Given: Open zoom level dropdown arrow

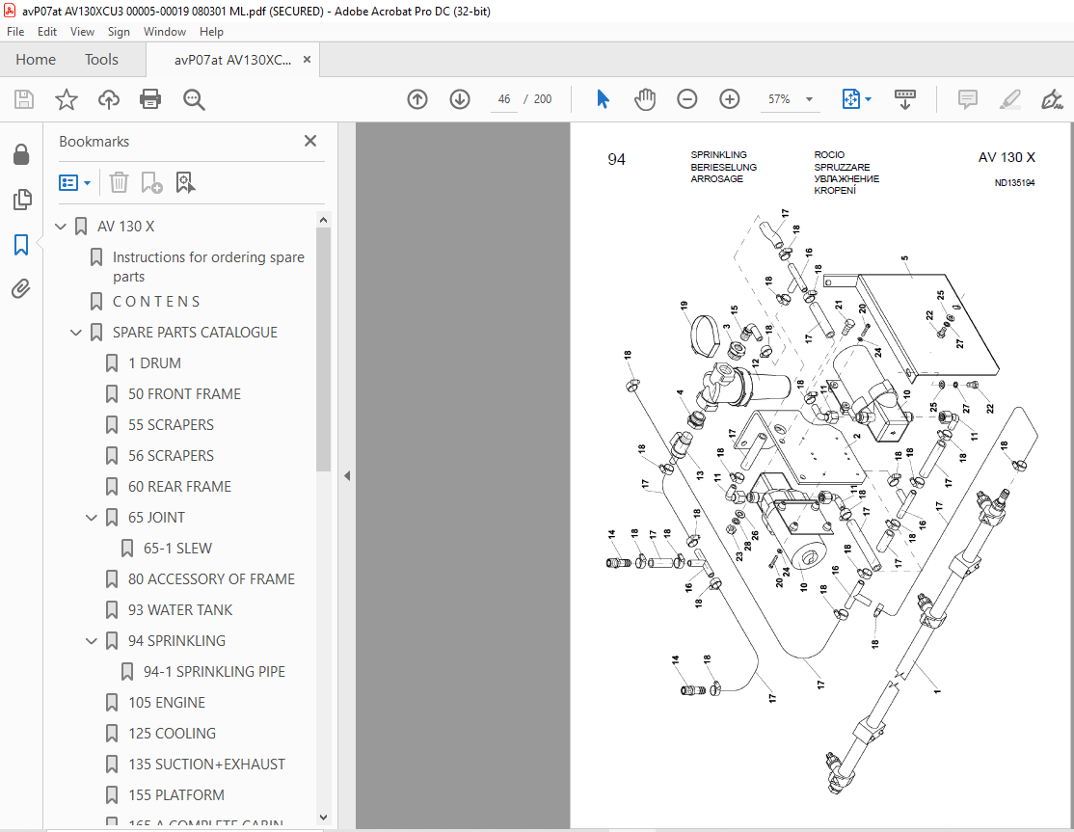Looking at the screenshot, I should [809, 99].
